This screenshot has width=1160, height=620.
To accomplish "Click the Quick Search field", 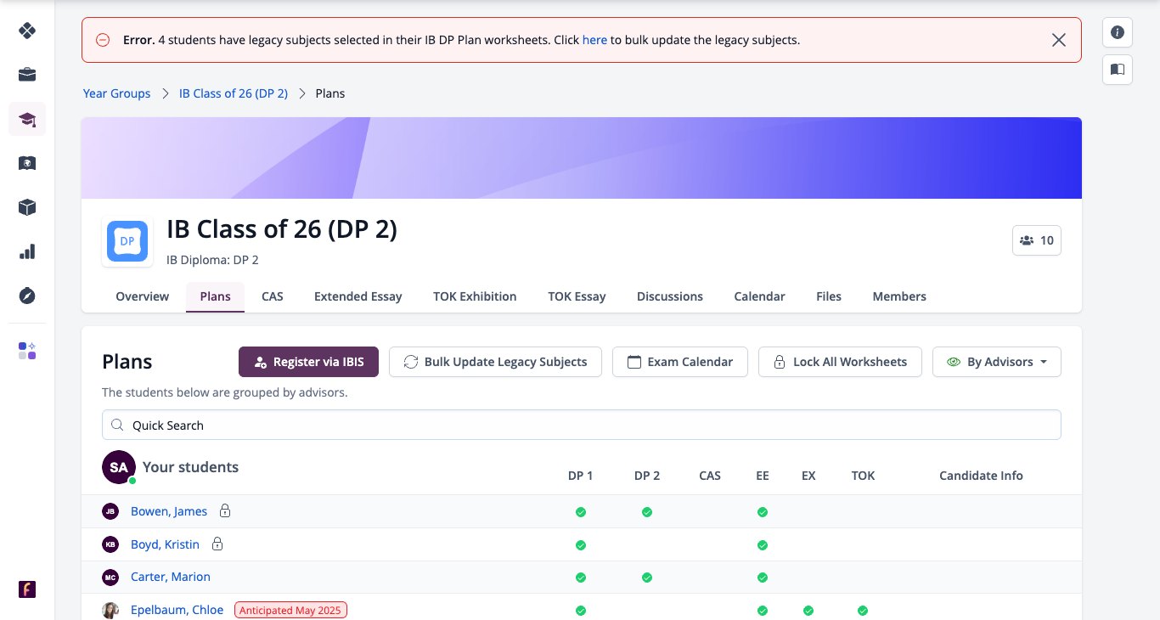I will (x=582, y=425).
